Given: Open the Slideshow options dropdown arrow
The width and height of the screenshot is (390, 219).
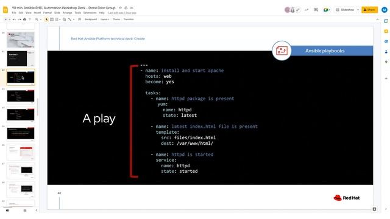Looking at the screenshot, I should pyautogui.click(x=358, y=10).
